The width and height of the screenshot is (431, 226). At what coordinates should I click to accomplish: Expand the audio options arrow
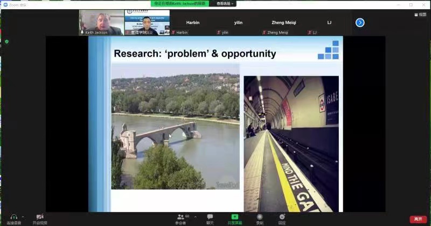[x=23, y=217]
